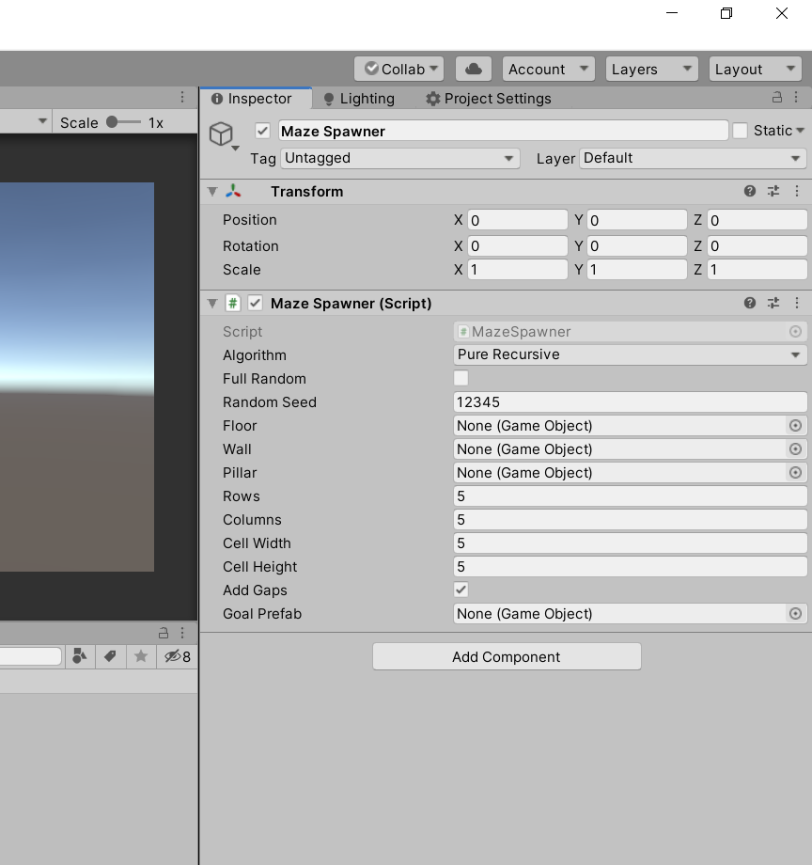Viewport: 812px width, 865px height.
Task: Search by type in project panel
Action: pos(80,656)
